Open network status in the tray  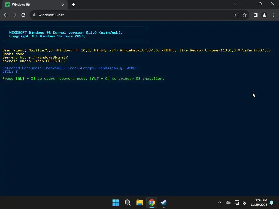click(237, 202)
